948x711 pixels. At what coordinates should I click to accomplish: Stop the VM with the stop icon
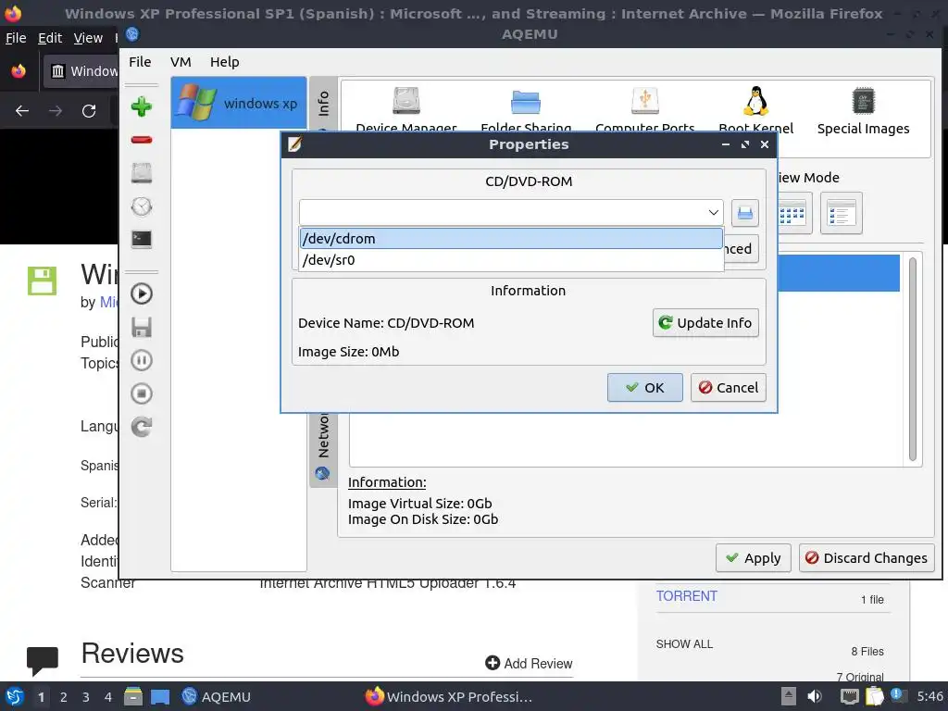[x=142, y=393]
